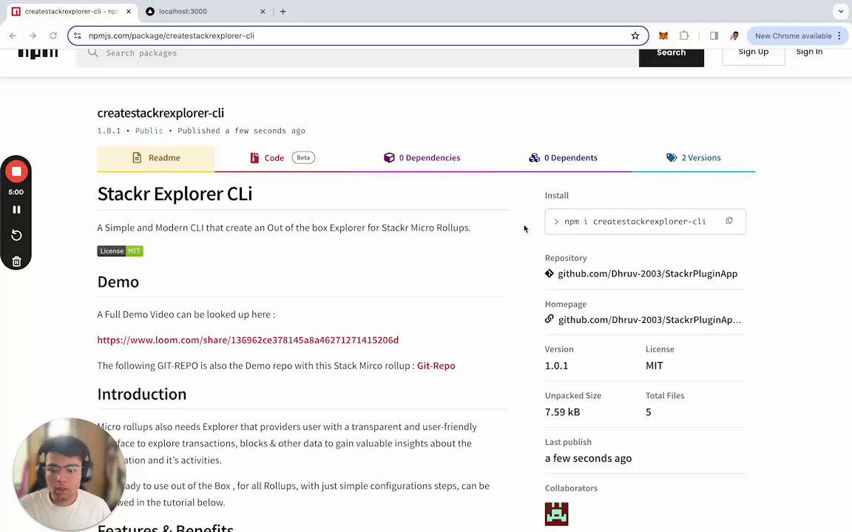Click the Unpacked Size value 7.59 kB

coord(562,412)
